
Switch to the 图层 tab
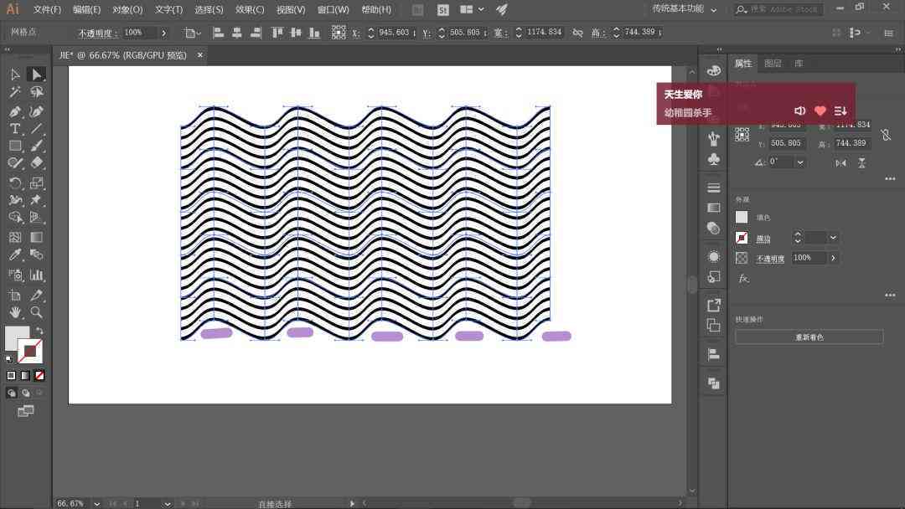tap(773, 64)
